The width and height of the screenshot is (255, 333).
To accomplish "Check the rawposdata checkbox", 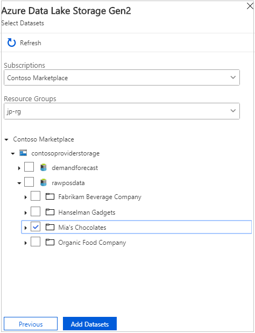I will pyautogui.click(x=29, y=182).
